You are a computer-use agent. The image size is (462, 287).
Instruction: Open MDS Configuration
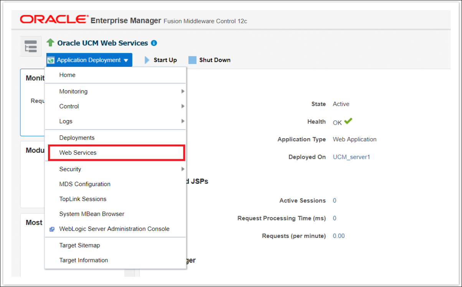point(115,184)
